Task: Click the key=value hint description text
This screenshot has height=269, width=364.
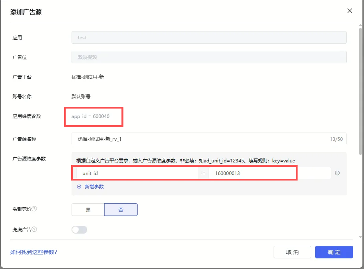Action: (x=186, y=161)
